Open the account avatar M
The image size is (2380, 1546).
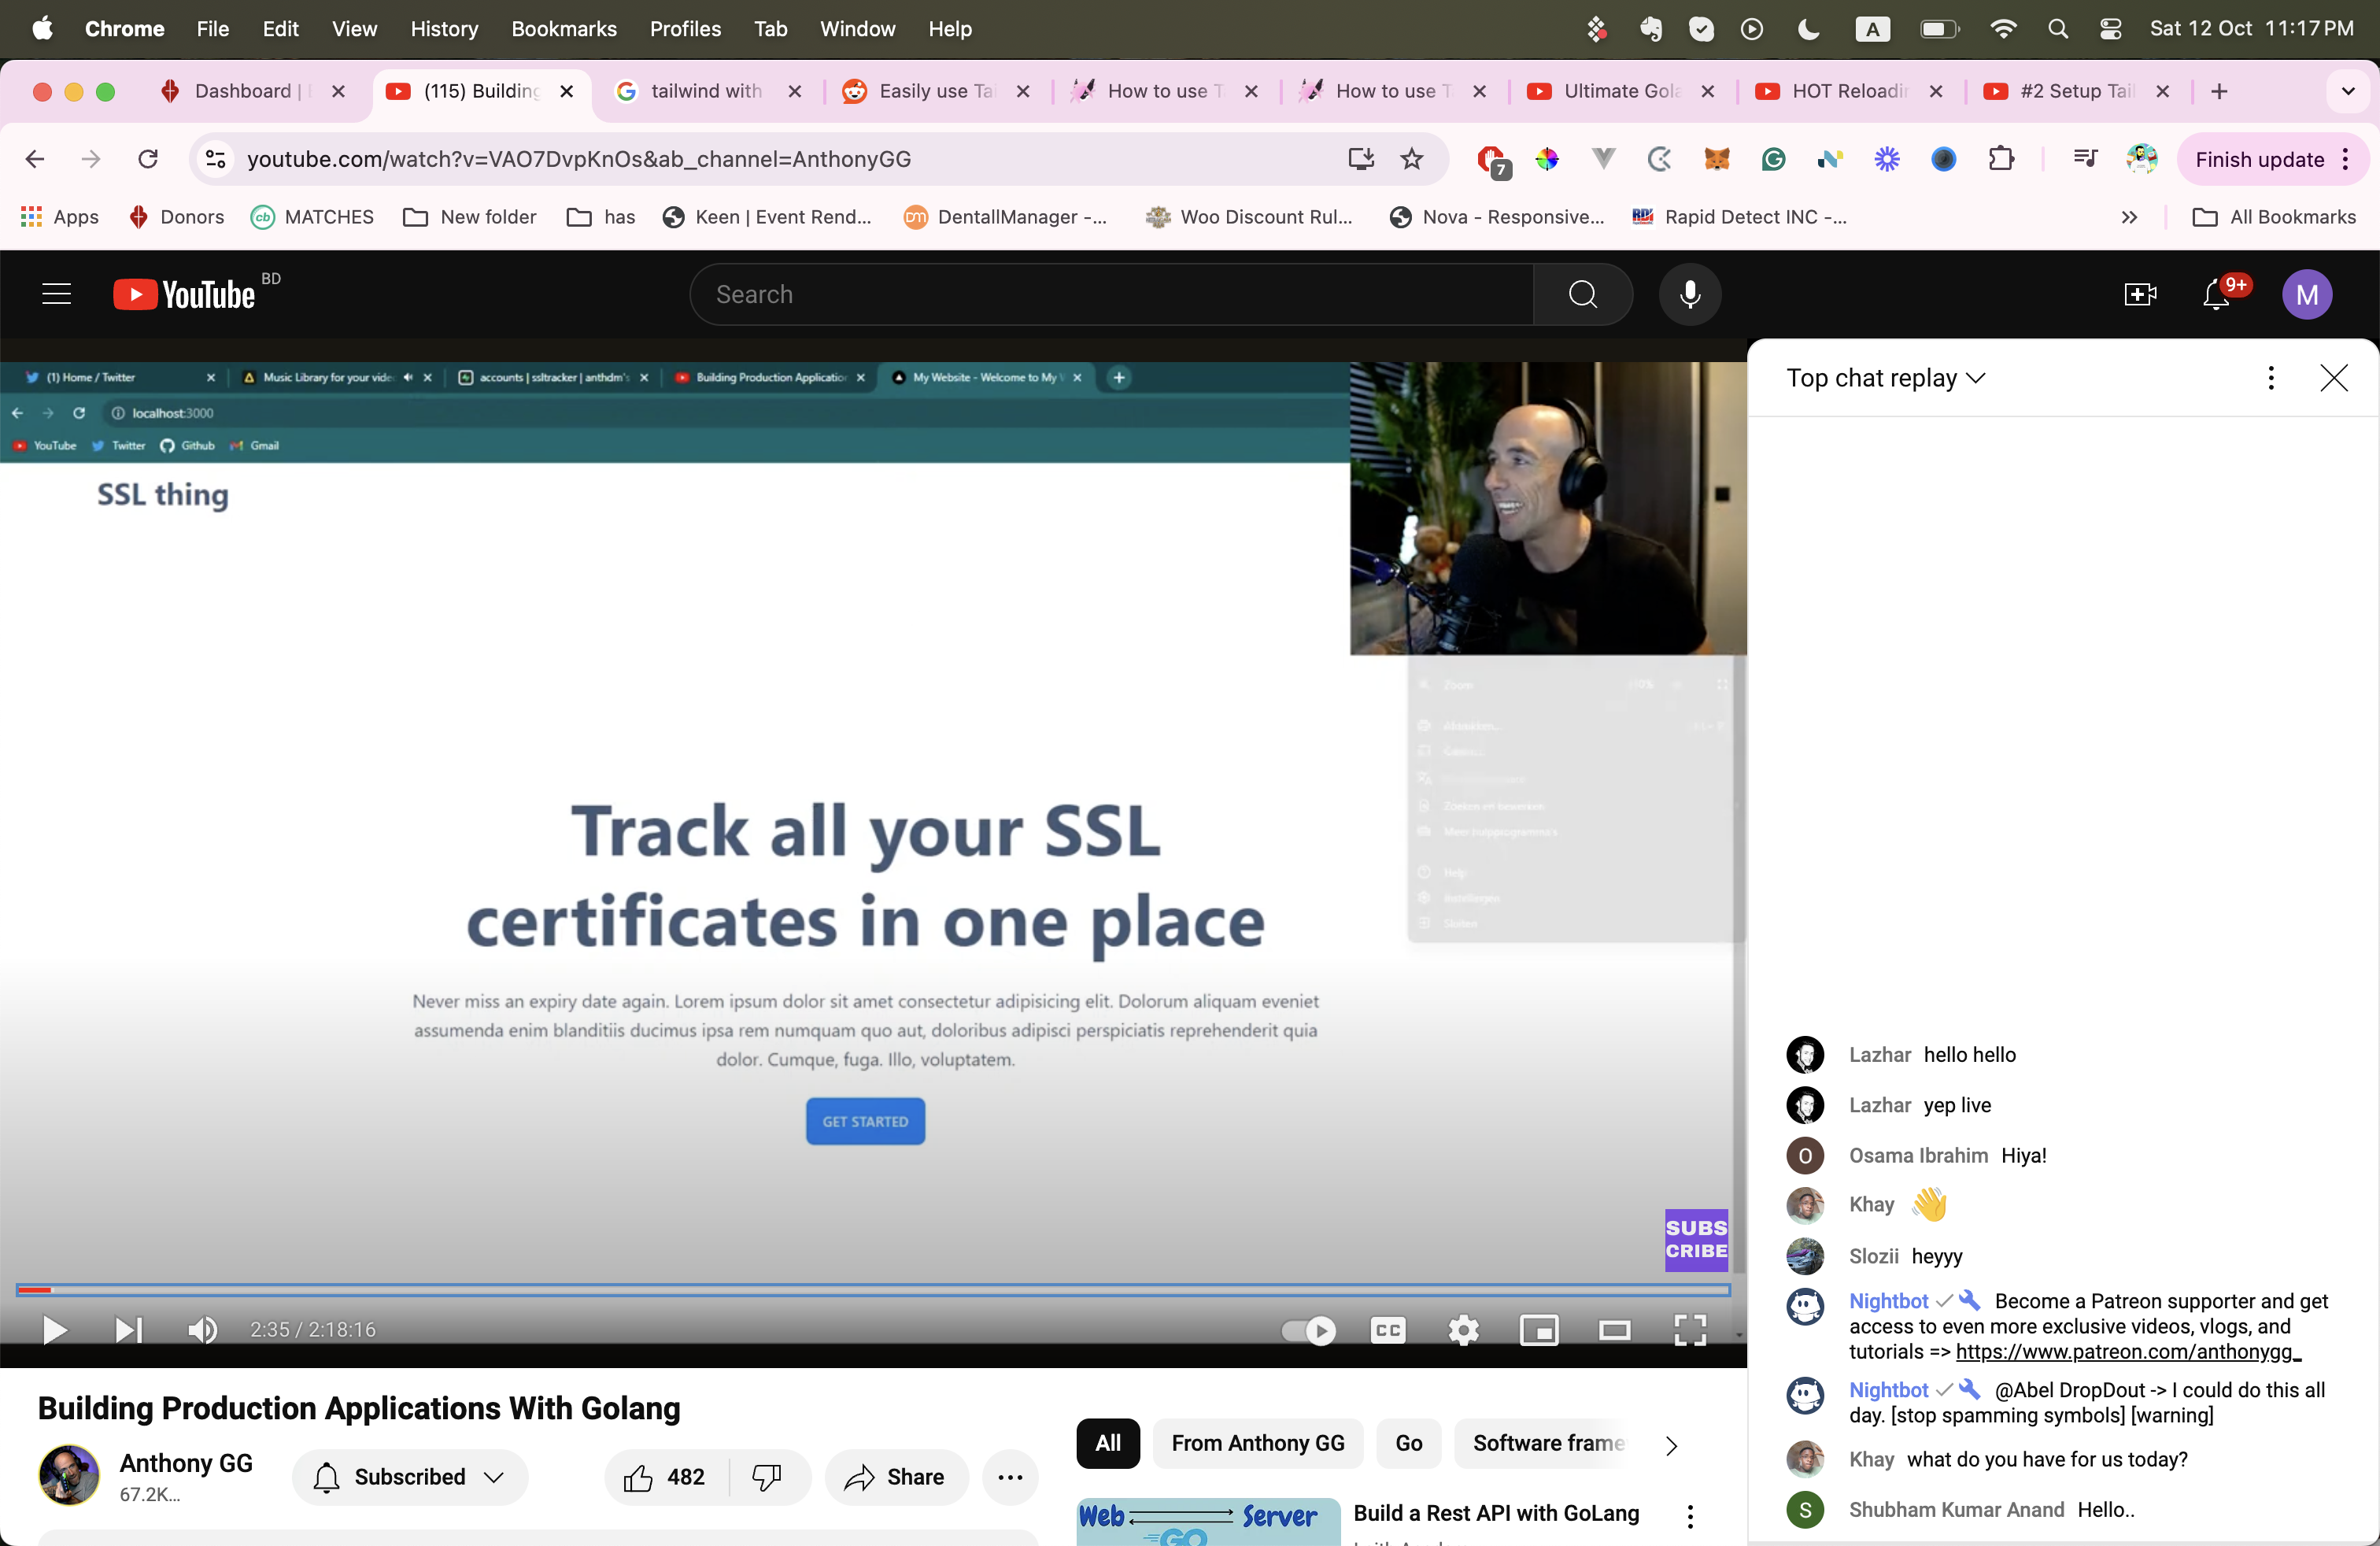tap(2306, 294)
